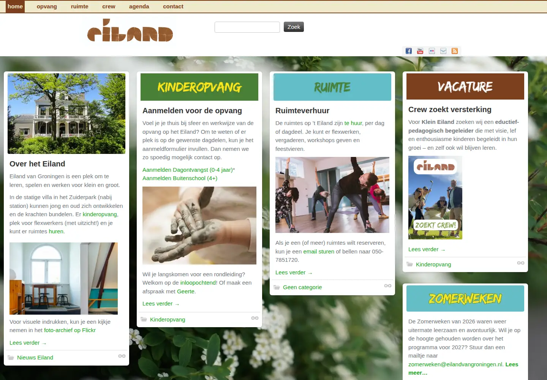Click the Vacature brown banner

coord(465,87)
